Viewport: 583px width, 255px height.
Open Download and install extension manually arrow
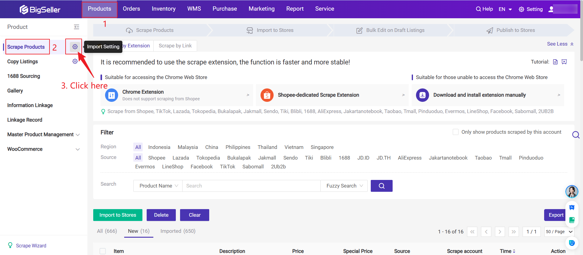coord(559,95)
